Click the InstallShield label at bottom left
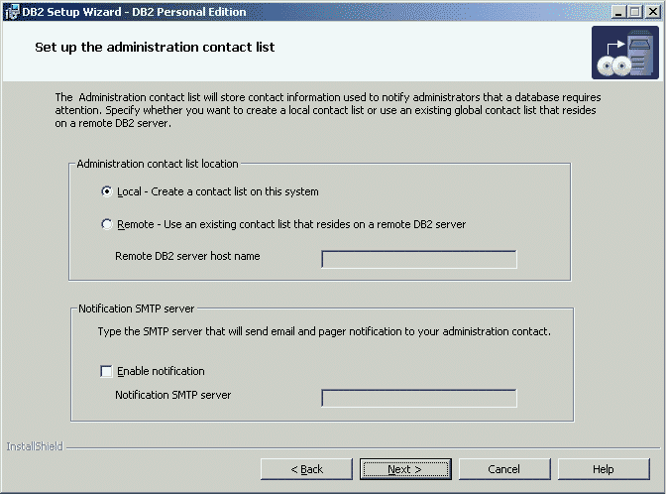This screenshot has height=494, width=666. [x=35, y=447]
